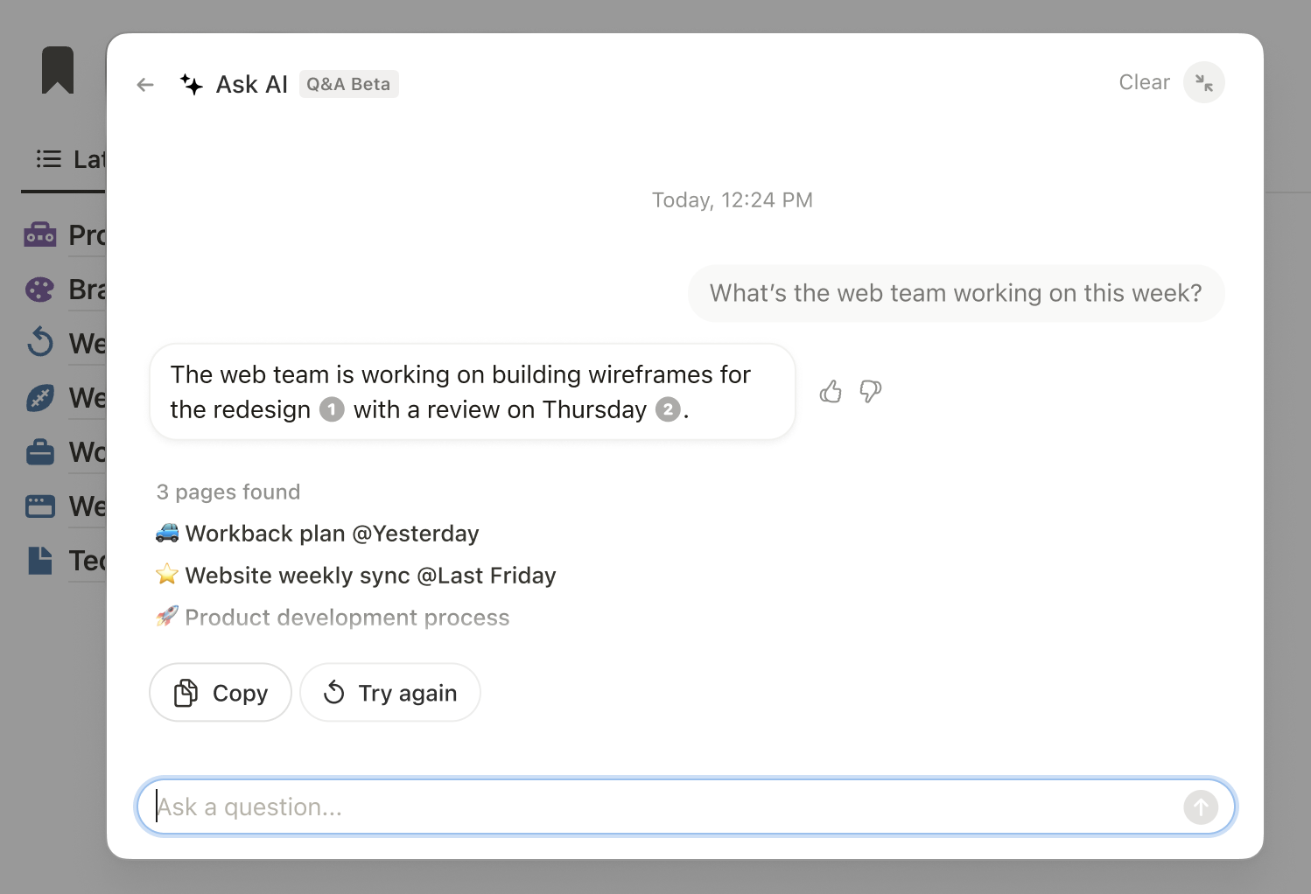
Task: Give the answer a thumbs down
Action: coord(870,391)
